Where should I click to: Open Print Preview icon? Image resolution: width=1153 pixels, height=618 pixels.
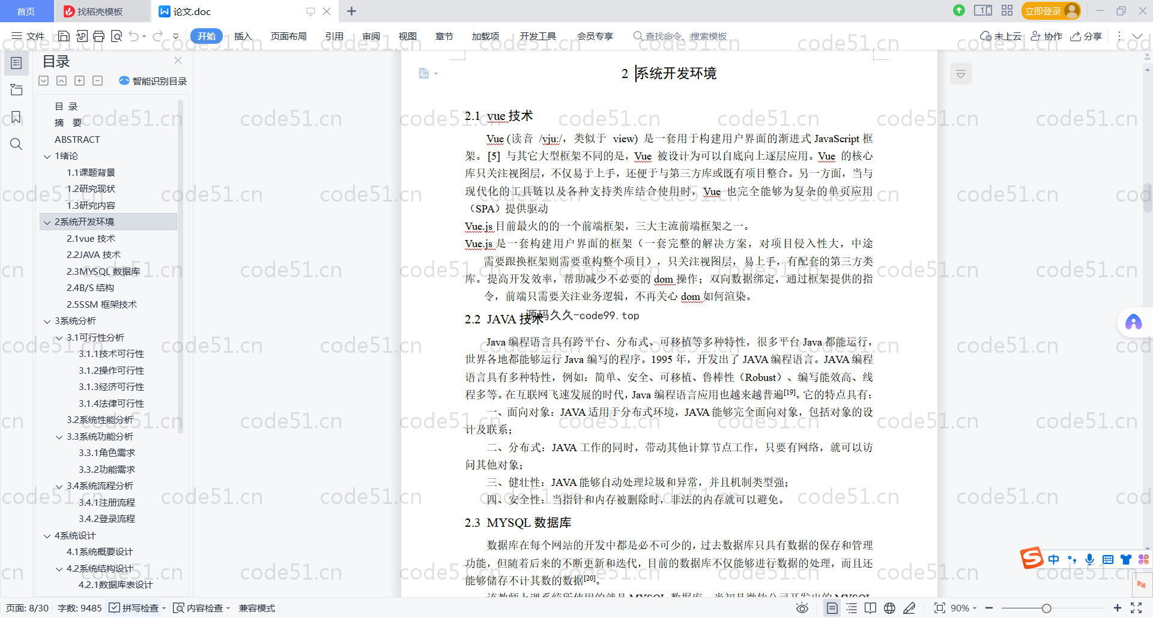117,36
